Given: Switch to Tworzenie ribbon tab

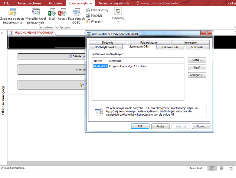Looking at the screenshot, I should [55, 3].
